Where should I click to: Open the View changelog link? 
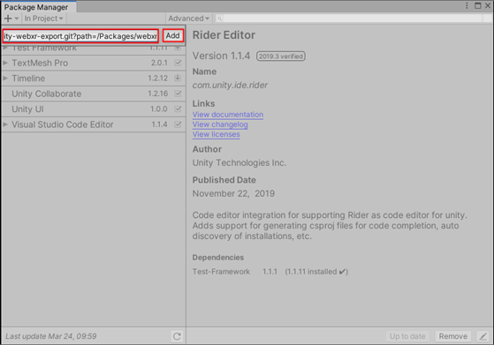pos(220,124)
